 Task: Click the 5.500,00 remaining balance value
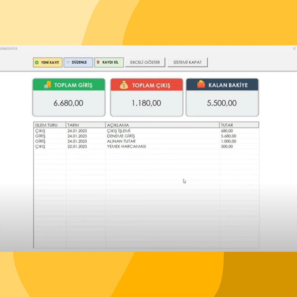coord(222,103)
